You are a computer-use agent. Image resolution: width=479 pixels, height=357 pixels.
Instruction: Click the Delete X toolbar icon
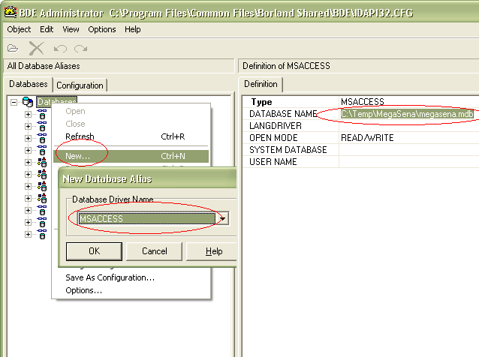(36, 48)
